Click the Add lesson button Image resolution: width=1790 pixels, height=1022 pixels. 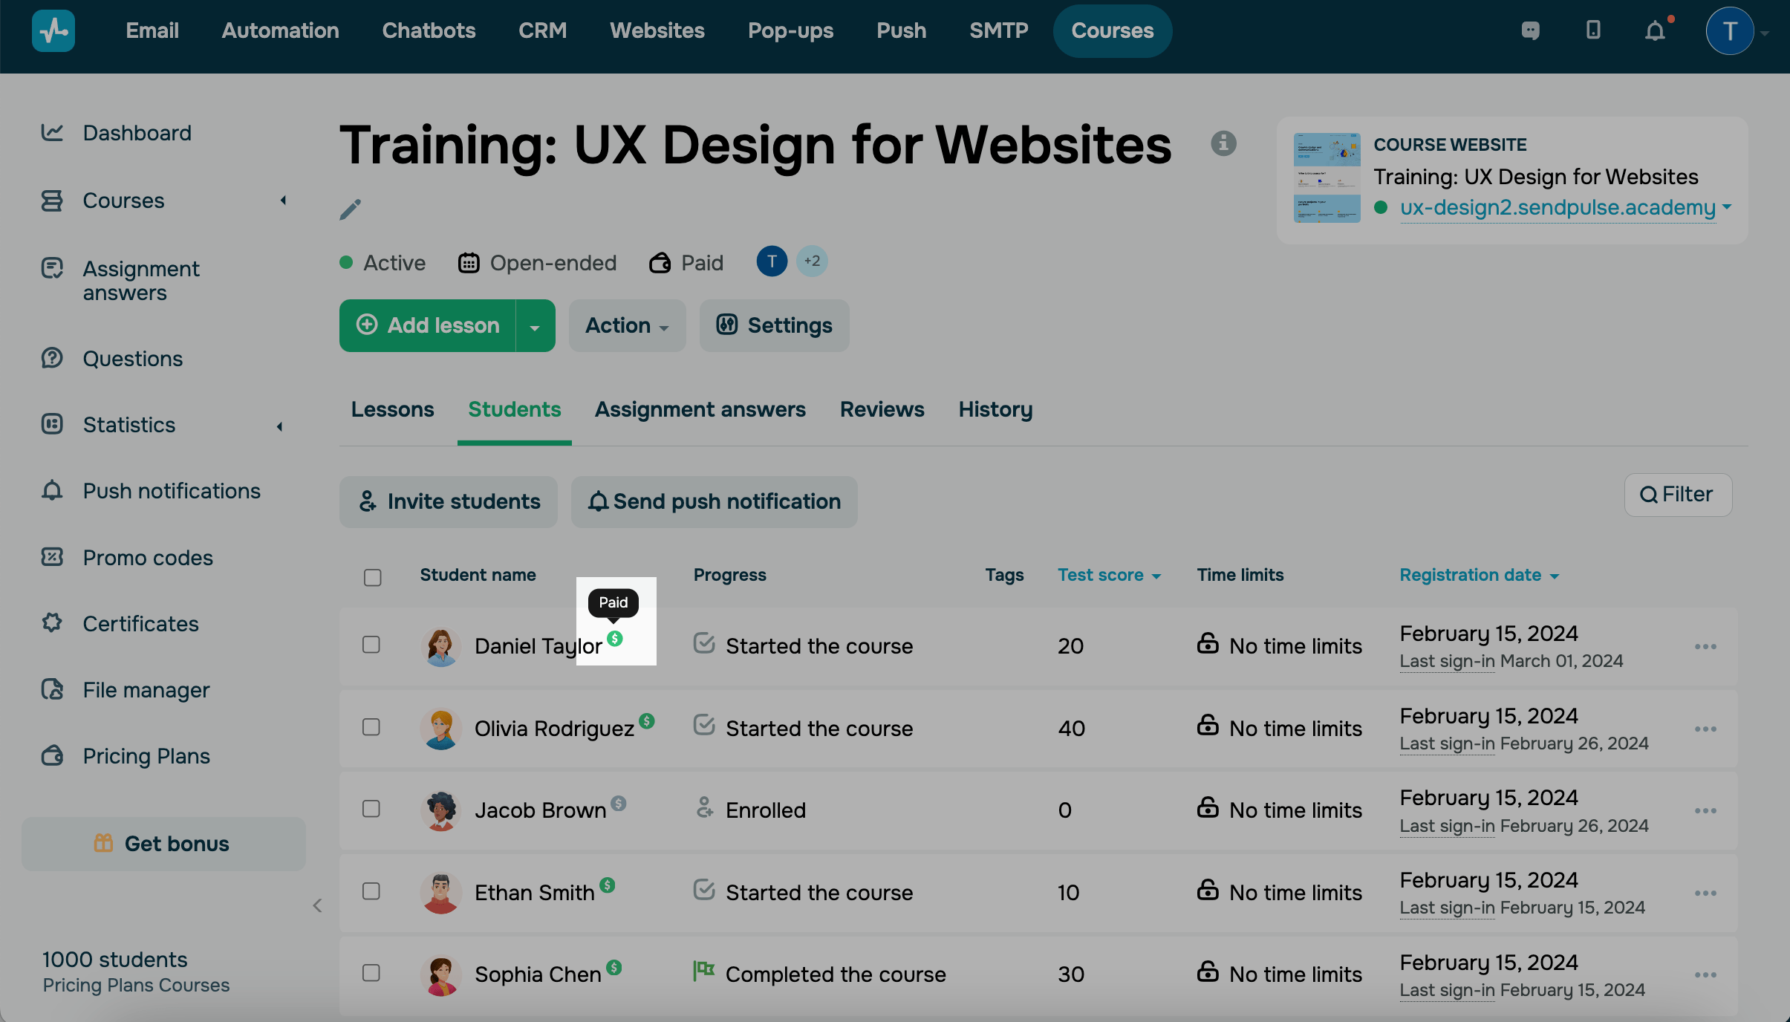tap(428, 325)
